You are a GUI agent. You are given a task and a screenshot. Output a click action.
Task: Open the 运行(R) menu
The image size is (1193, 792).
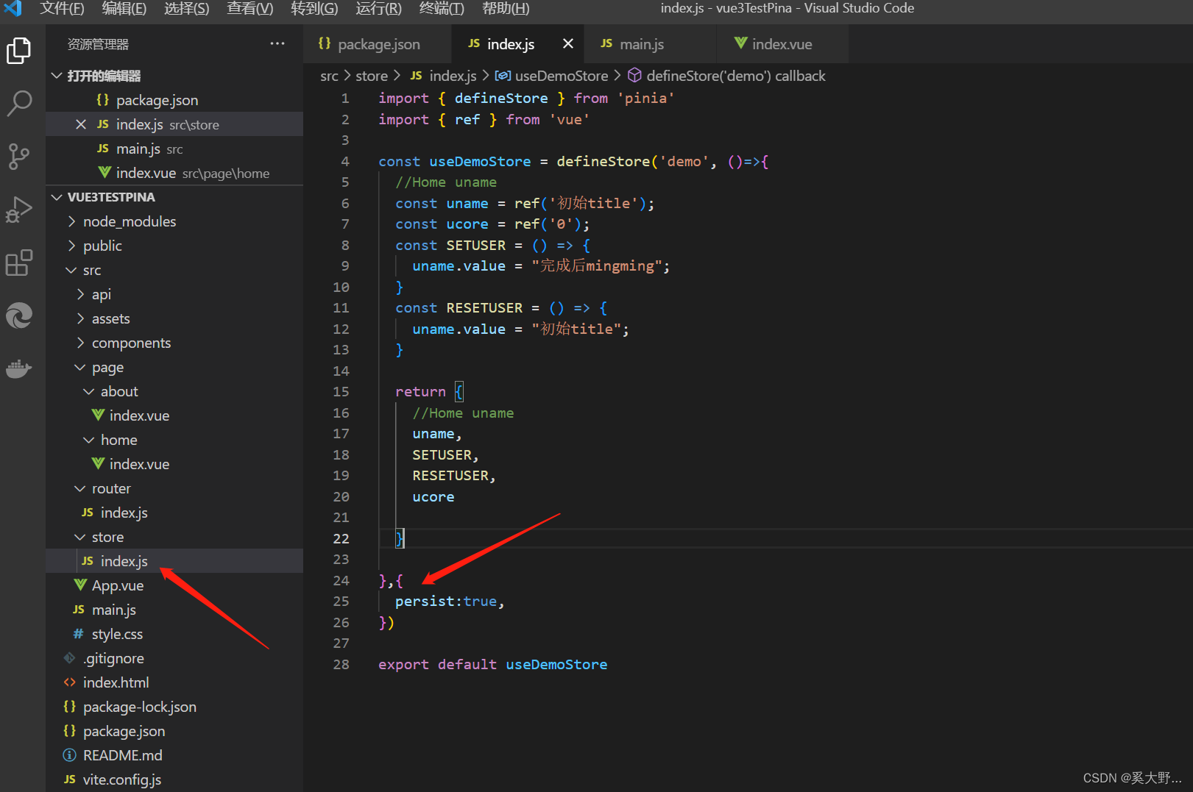pos(378,8)
